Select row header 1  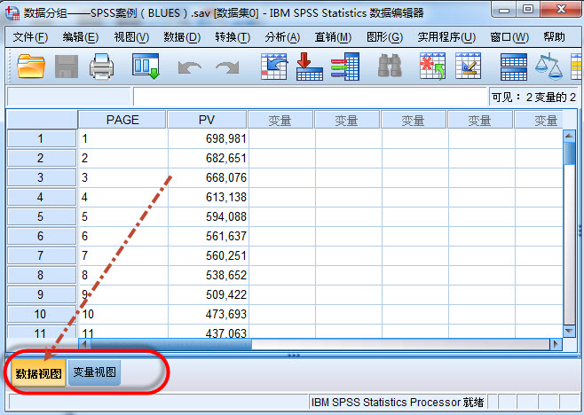tap(42, 139)
